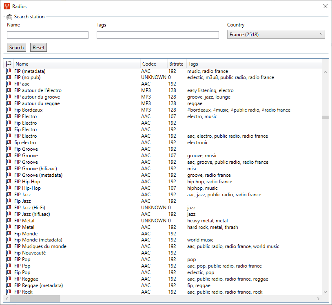Select station 'FIP (no pub)'
This screenshot has width=332, height=305.
[27, 77]
